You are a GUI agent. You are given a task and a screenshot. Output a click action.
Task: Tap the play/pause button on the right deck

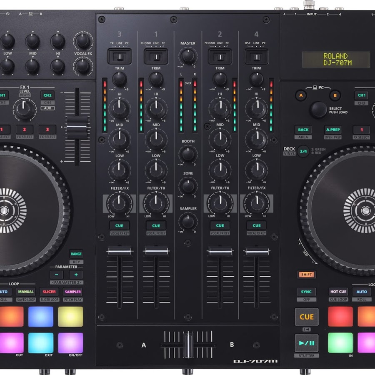(306, 343)
